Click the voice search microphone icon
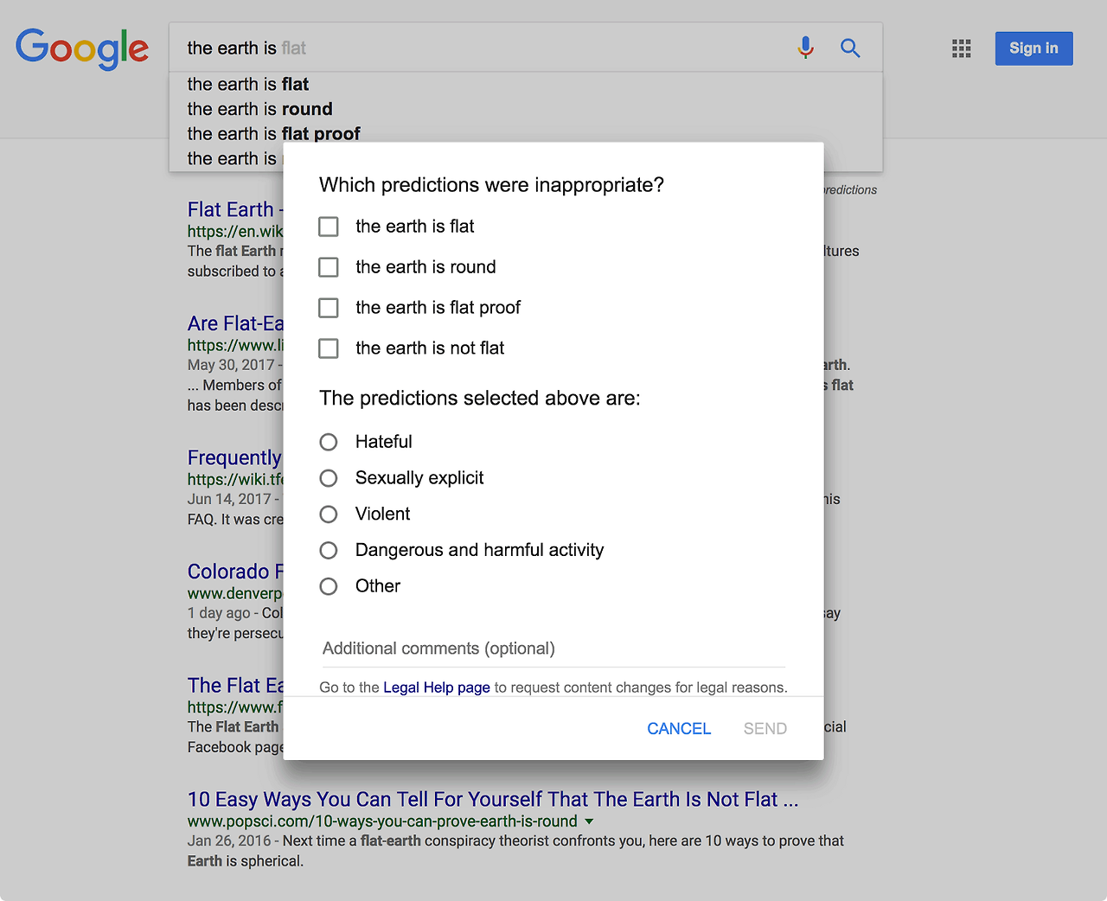 (805, 48)
